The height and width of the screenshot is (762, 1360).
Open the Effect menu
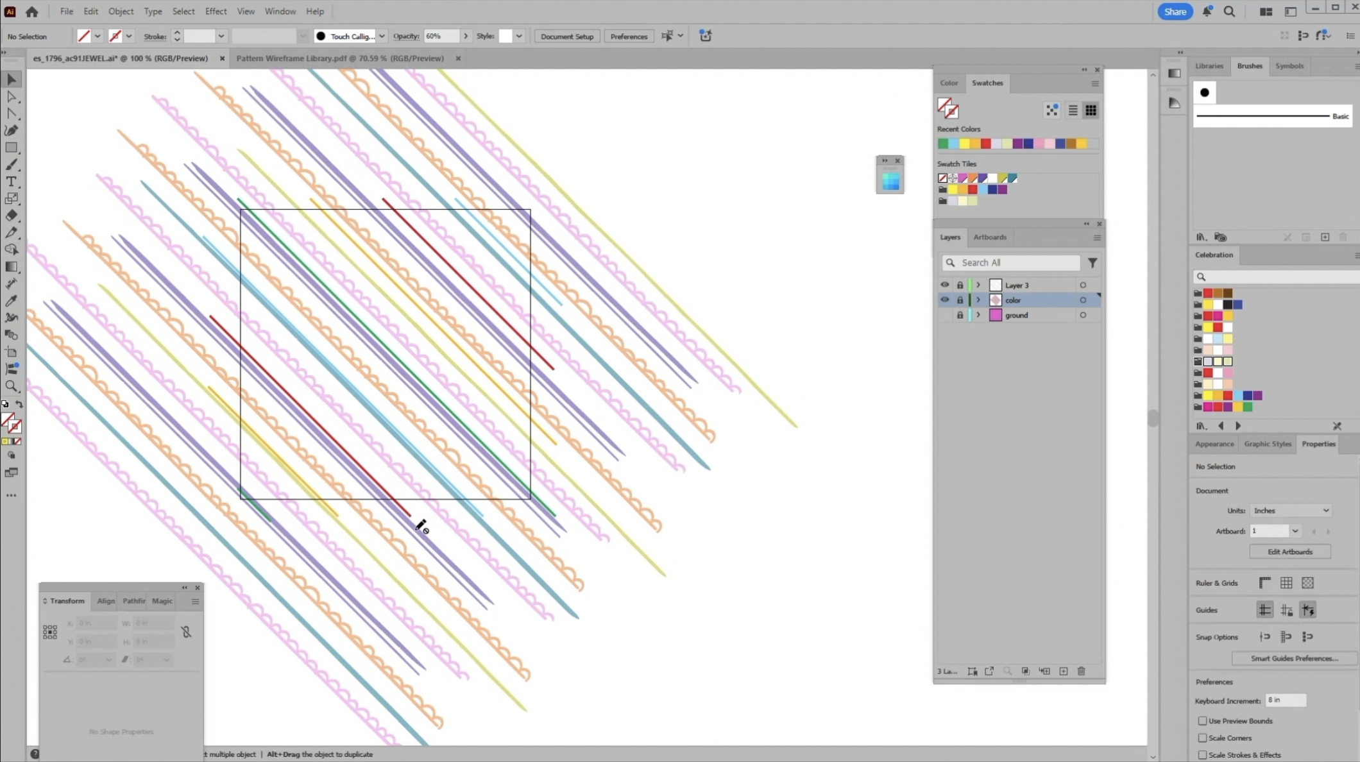click(216, 11)
